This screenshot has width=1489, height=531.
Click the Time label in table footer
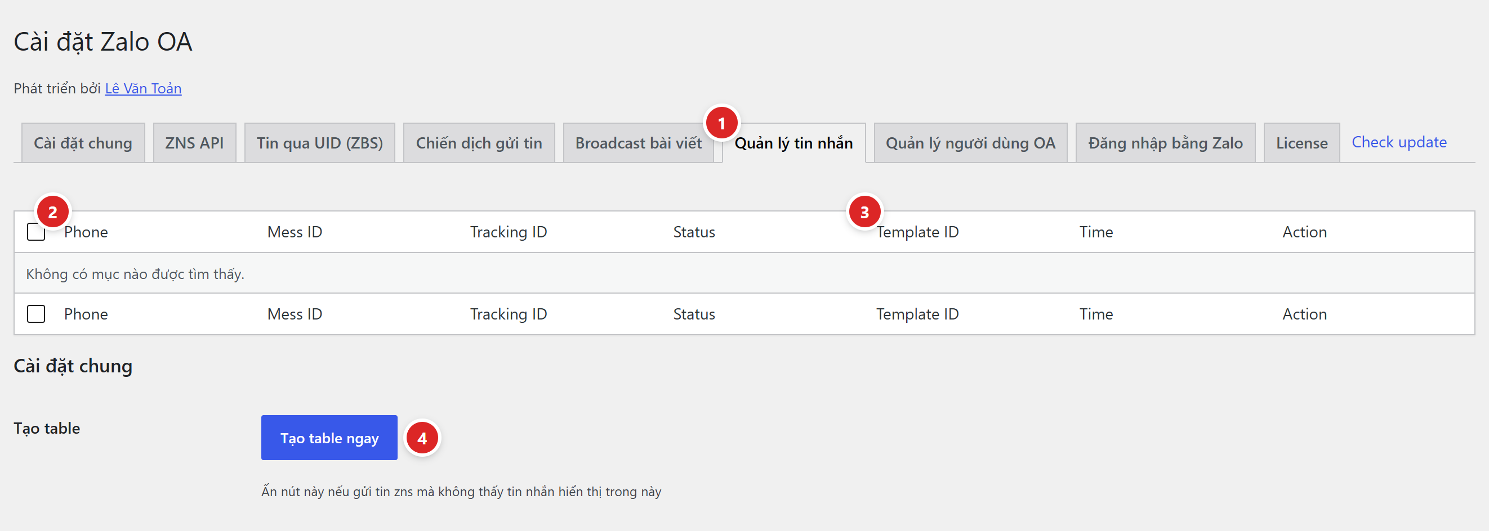(1096, 314)
